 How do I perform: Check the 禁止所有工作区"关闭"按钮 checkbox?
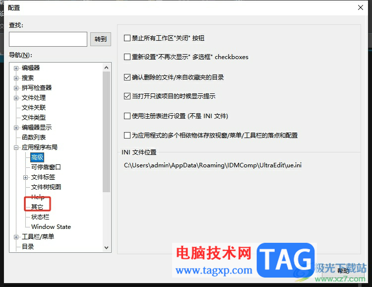pos(127,38)
